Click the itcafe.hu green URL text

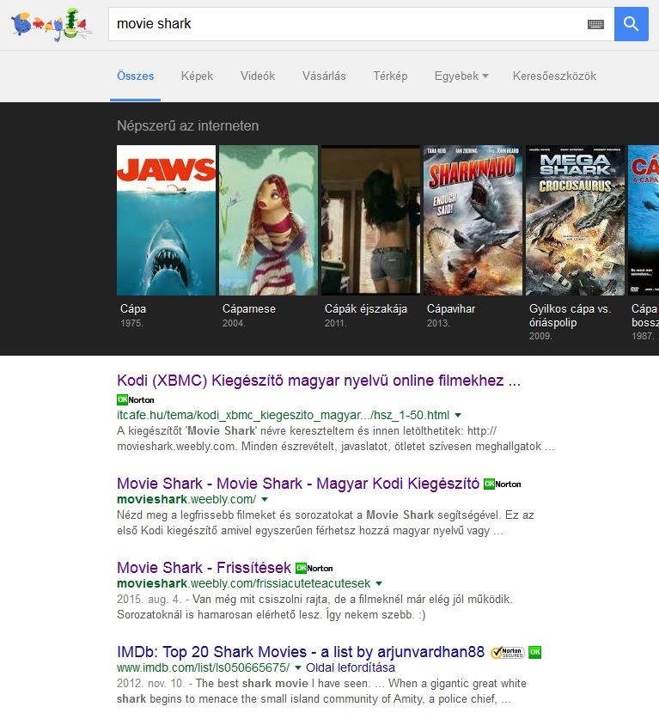coord(283,416)
